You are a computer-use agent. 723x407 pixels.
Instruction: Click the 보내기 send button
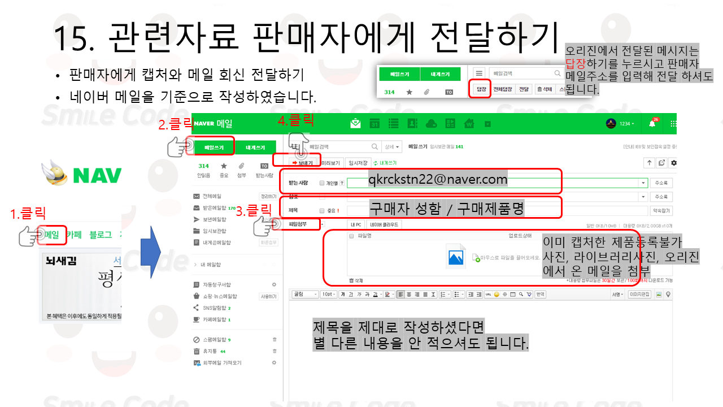(x=302, y=162)
